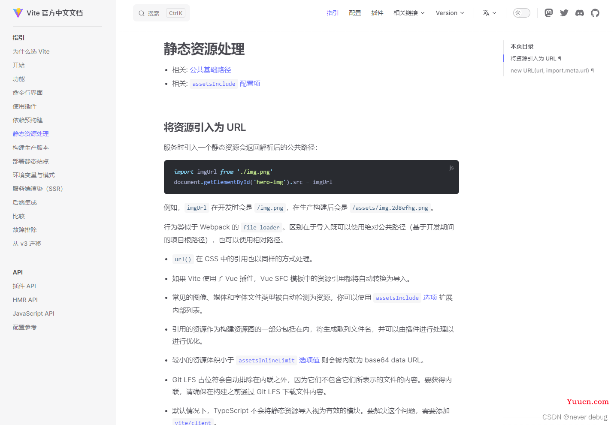Open the Discord social link
614x425 pixels.
[580, 13]
